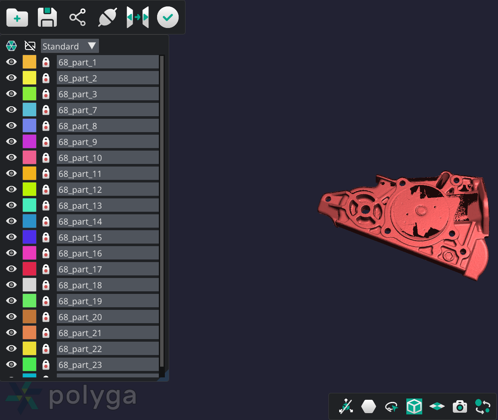This screenshot has width=498, height=420.
Task: Hide the 68_part_1 scan
Action: click(x=11, y=62)
